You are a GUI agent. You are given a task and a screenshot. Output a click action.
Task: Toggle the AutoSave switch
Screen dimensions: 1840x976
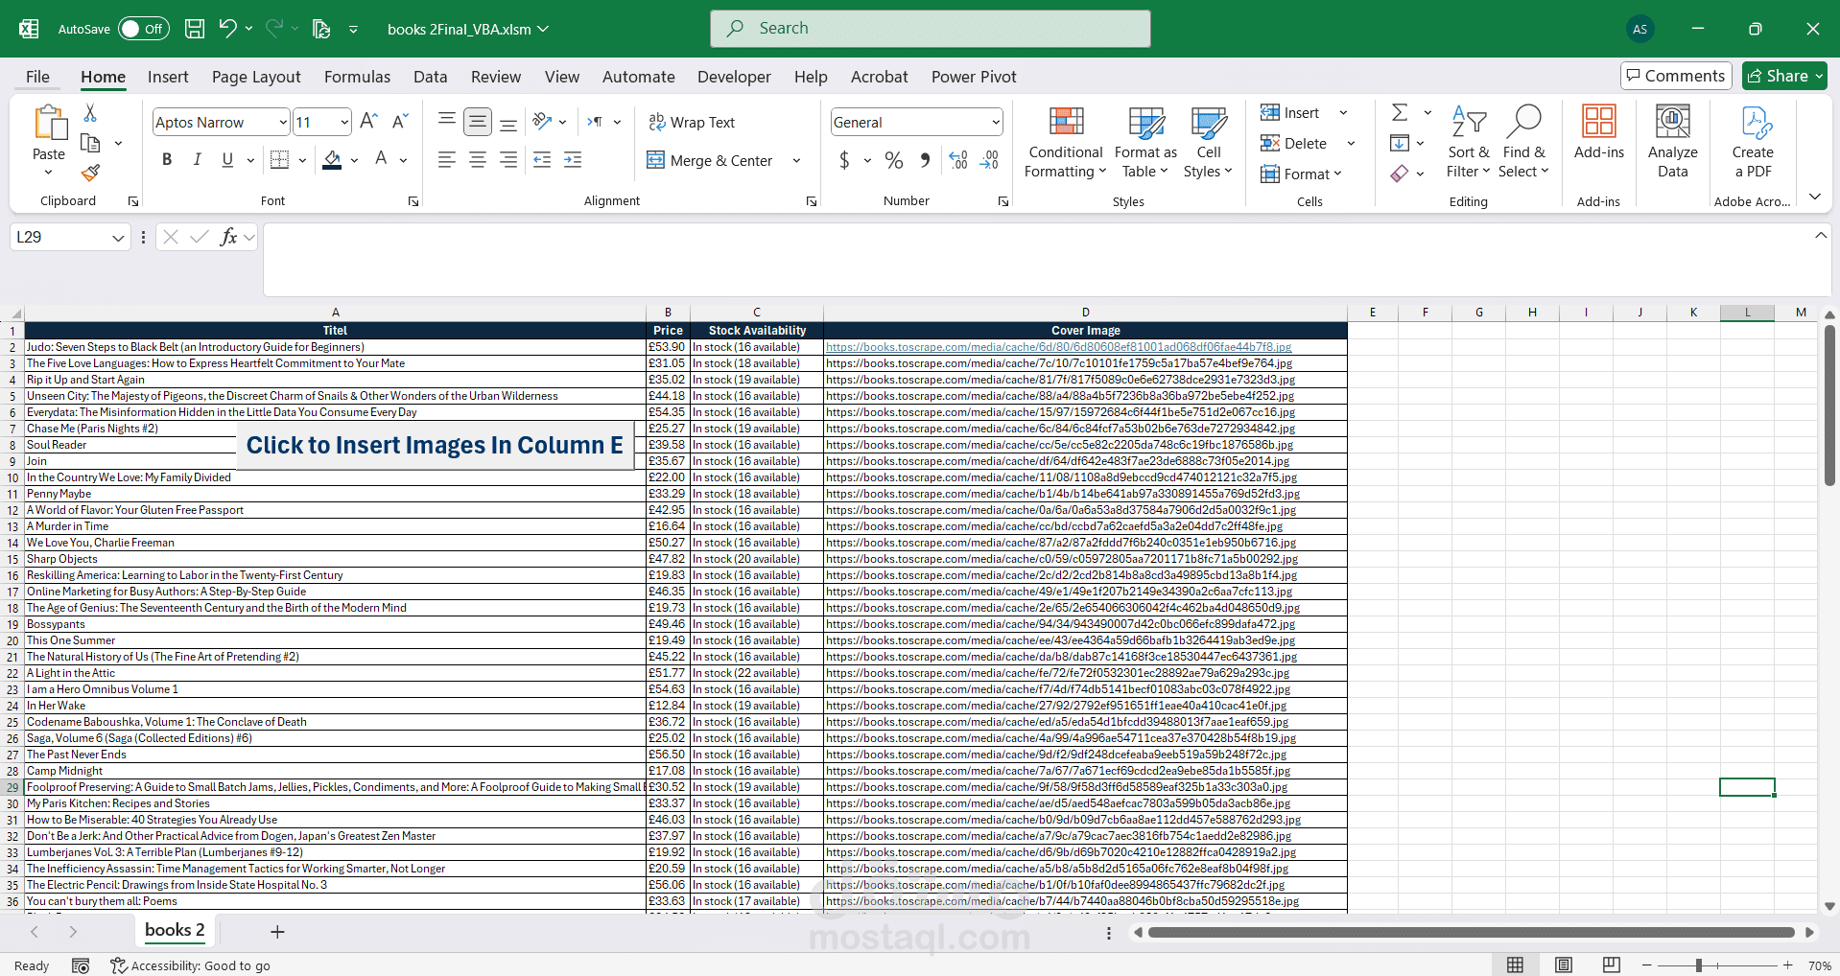(144, 29)
